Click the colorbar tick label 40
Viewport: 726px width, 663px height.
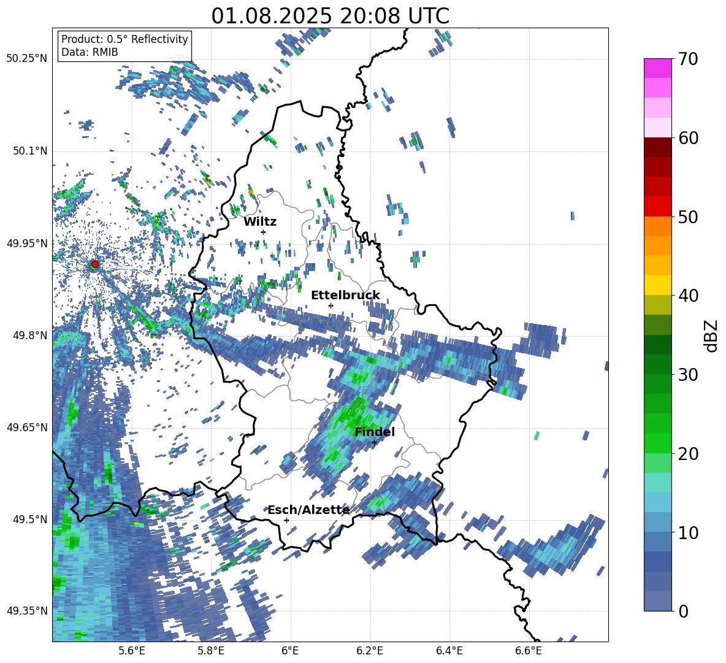click(688, 296)
